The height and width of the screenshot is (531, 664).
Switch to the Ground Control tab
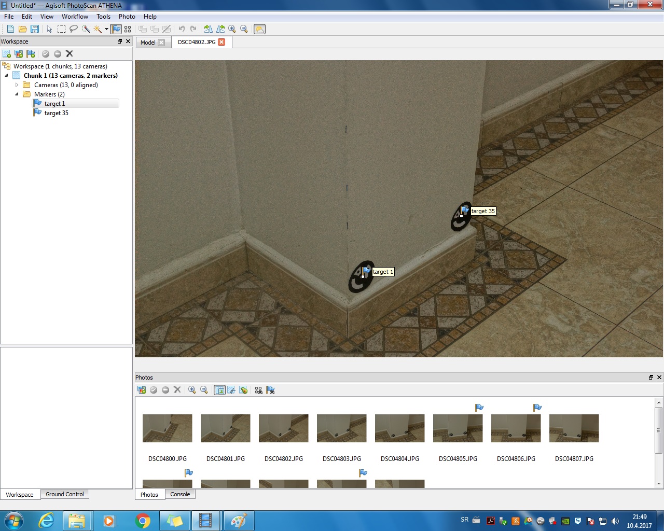65,494
